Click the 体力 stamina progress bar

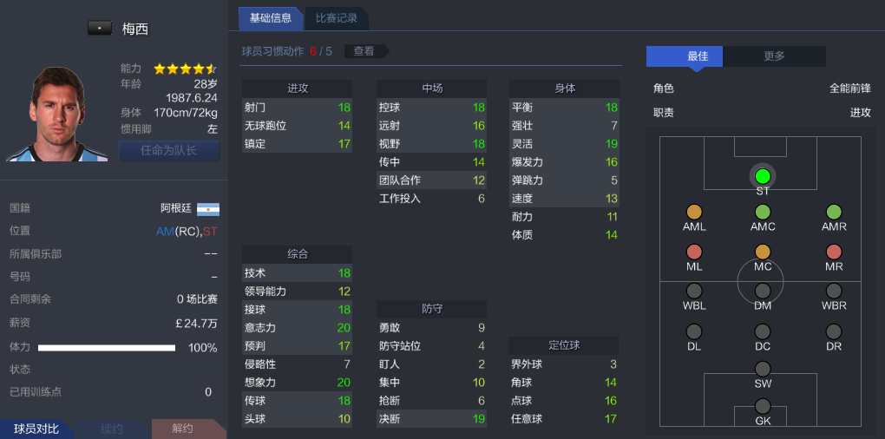108,348
